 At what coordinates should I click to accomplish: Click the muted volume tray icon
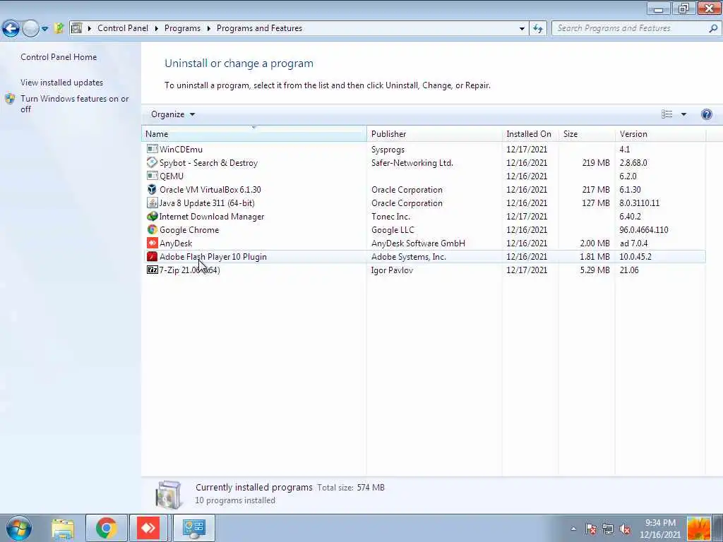[625, 529]
